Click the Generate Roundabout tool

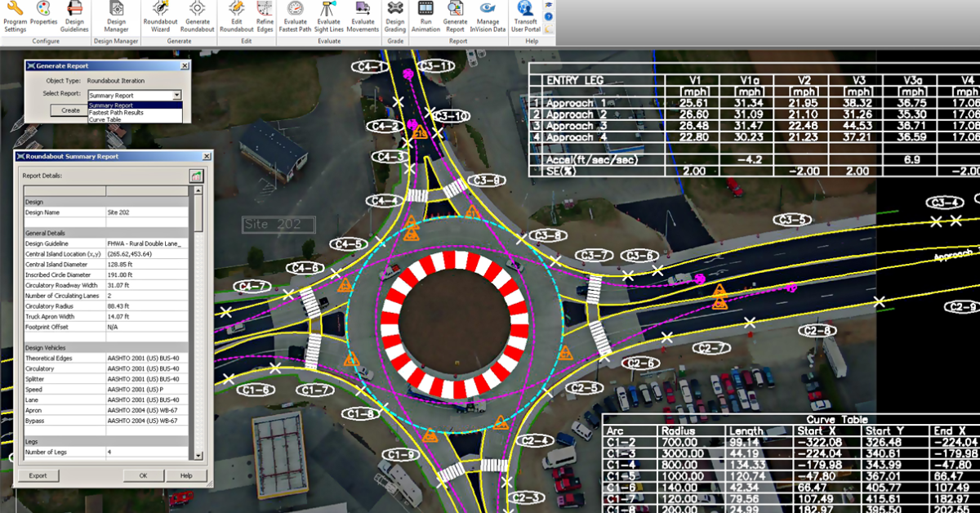click(198, 17)
